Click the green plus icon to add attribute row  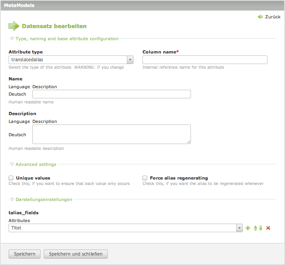pyautogui.click(x=248, y=228)
